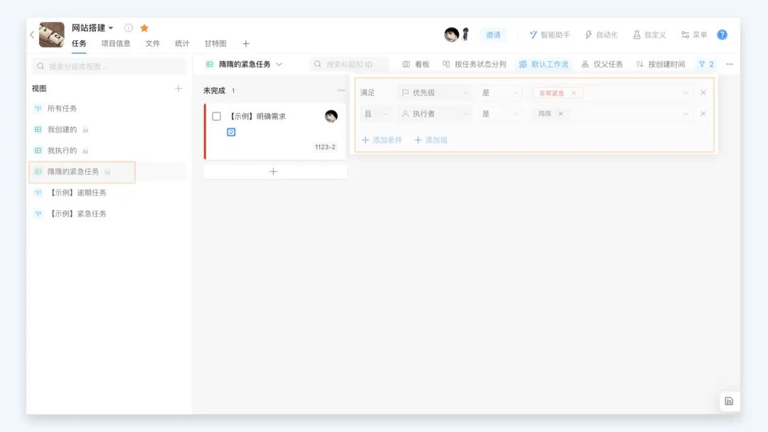Open 默认工作流 workflow option
This screenshot has width=768, height=432.
[544, 64]
